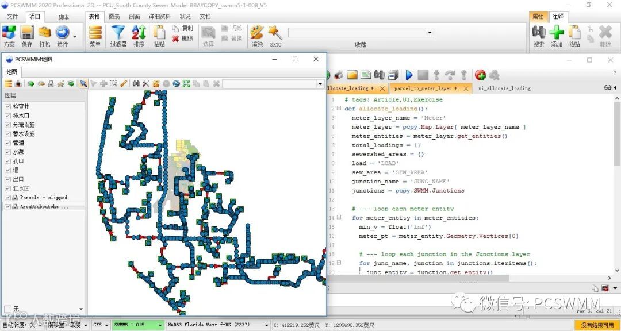Open the SWMM5.1.015 engine dropdown
621x331 pixels.
160,325
